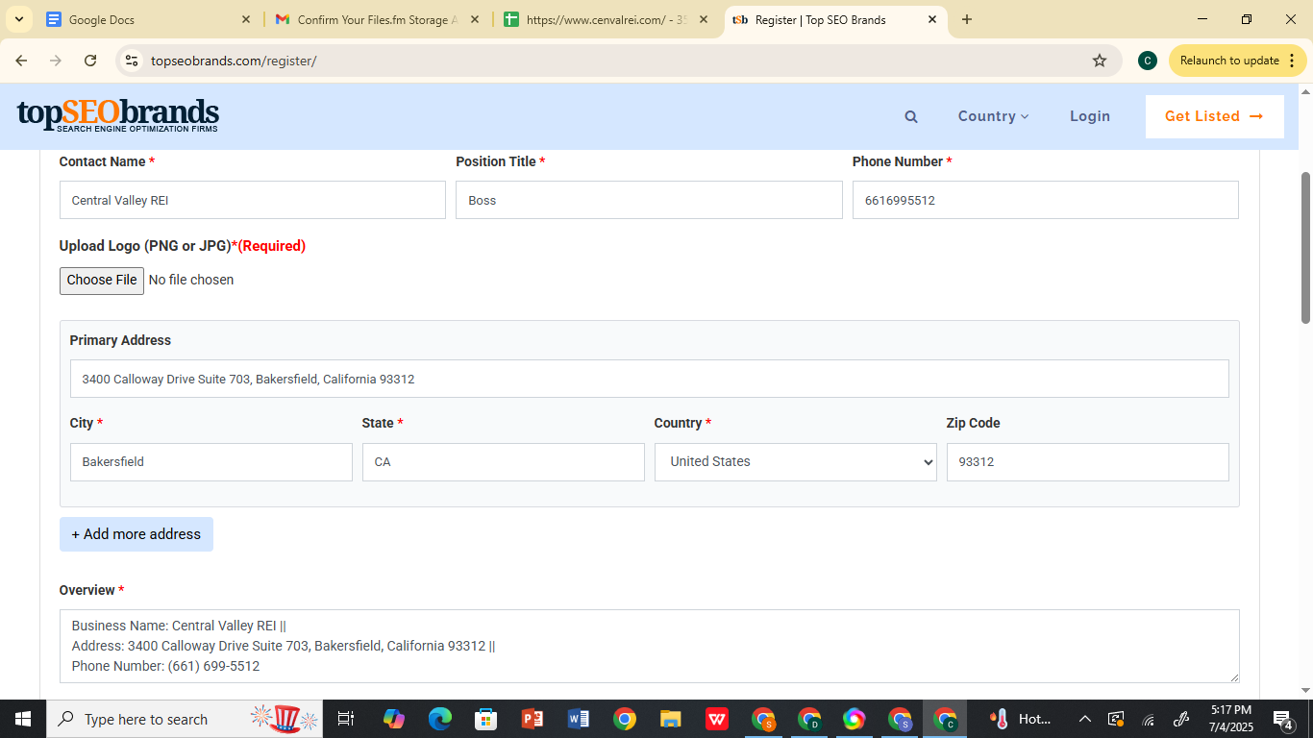Click the topSEObrands logo
The height and width of the screenshot is (738, 1313).
[x=118, y=115]
